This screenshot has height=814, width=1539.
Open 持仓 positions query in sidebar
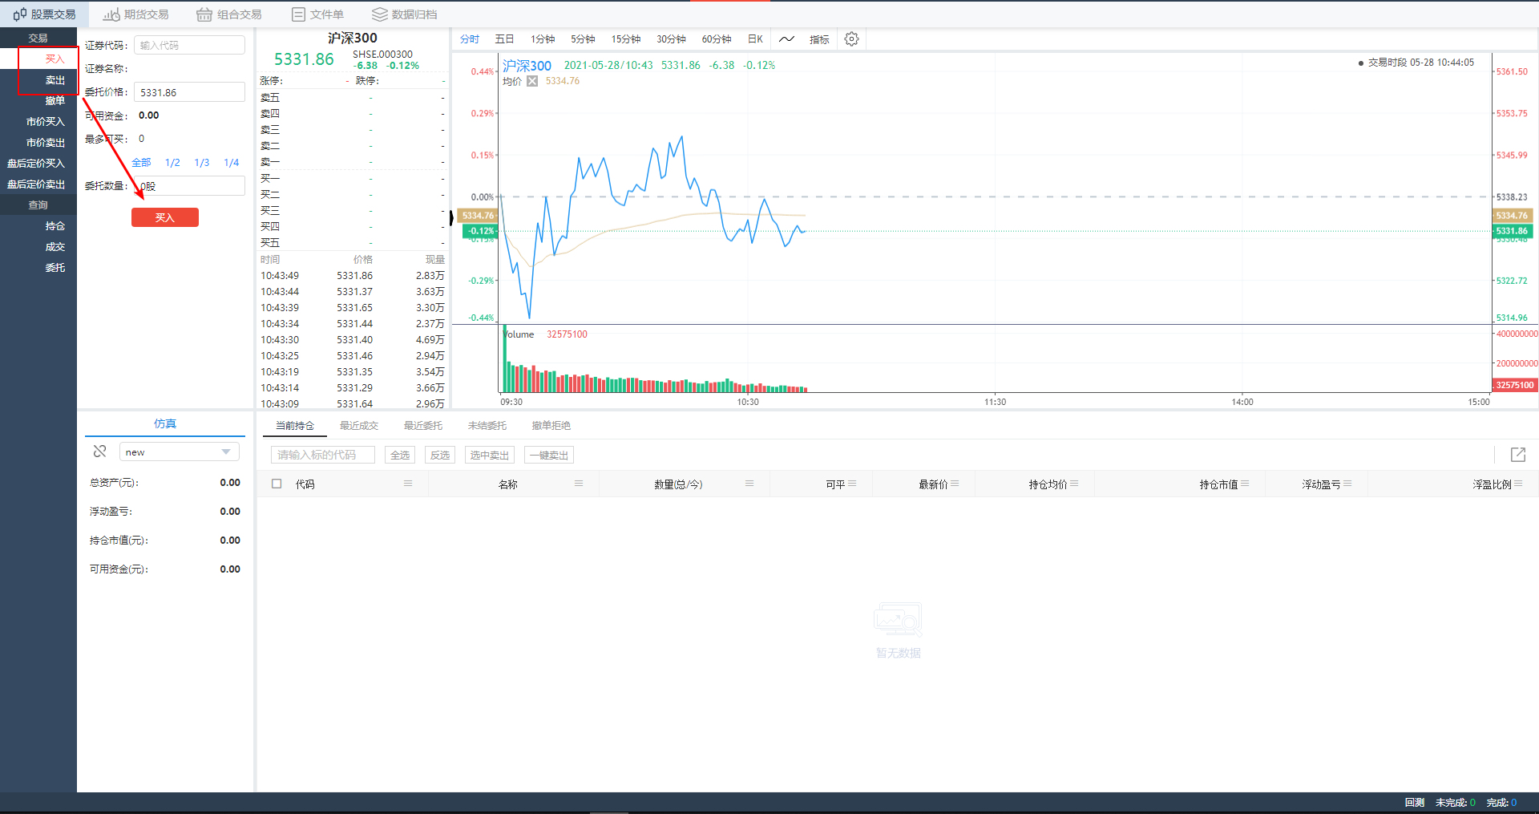pyautogui.click(x=55, y=226)
